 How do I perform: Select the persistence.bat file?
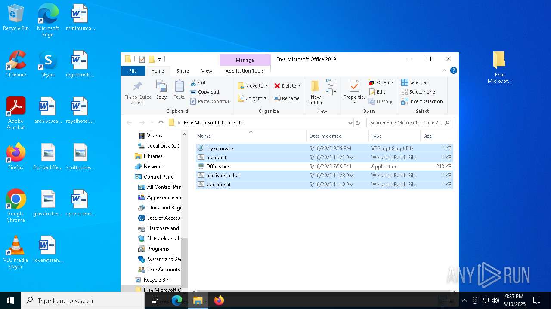324,175
